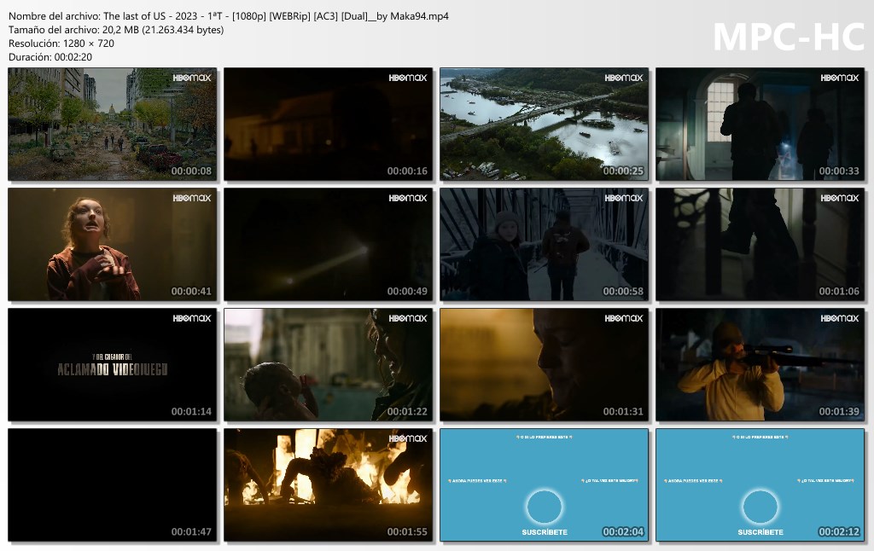874x551 pixels.
Task: Click the 'Tamaño del archivo: 20,2 MB' line
Action: [x=116, y=30]
